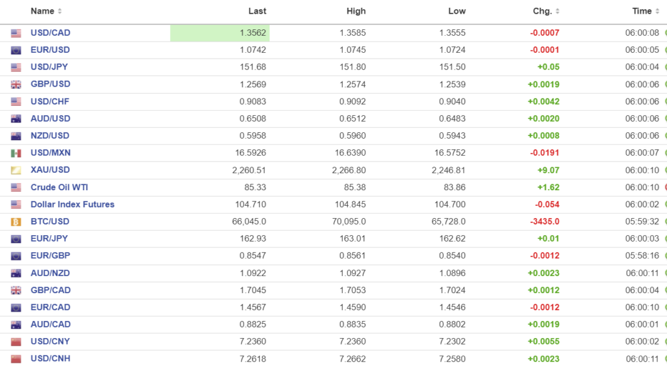Image resolution: width=667 pixels, height=366 pixels.
Task: Click the New Zealand flag beside NZD/USD
Action: [16, 136]
